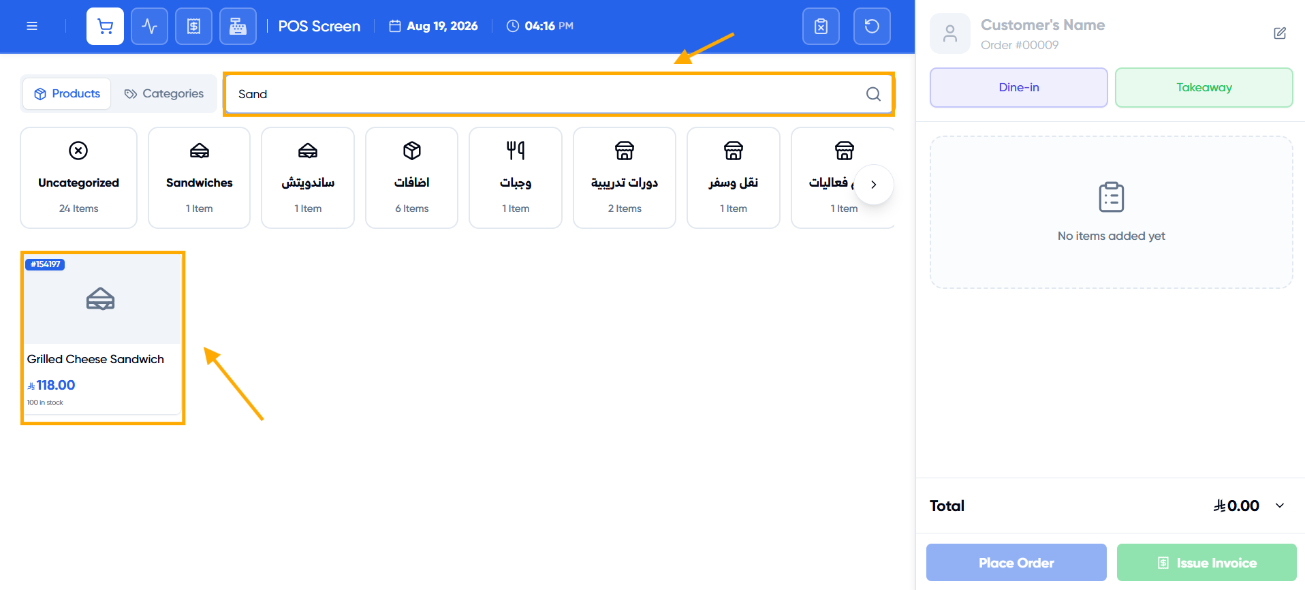Show more categories with right arrow
This screenshot has height=590, width=1305.
click(873, 185)
